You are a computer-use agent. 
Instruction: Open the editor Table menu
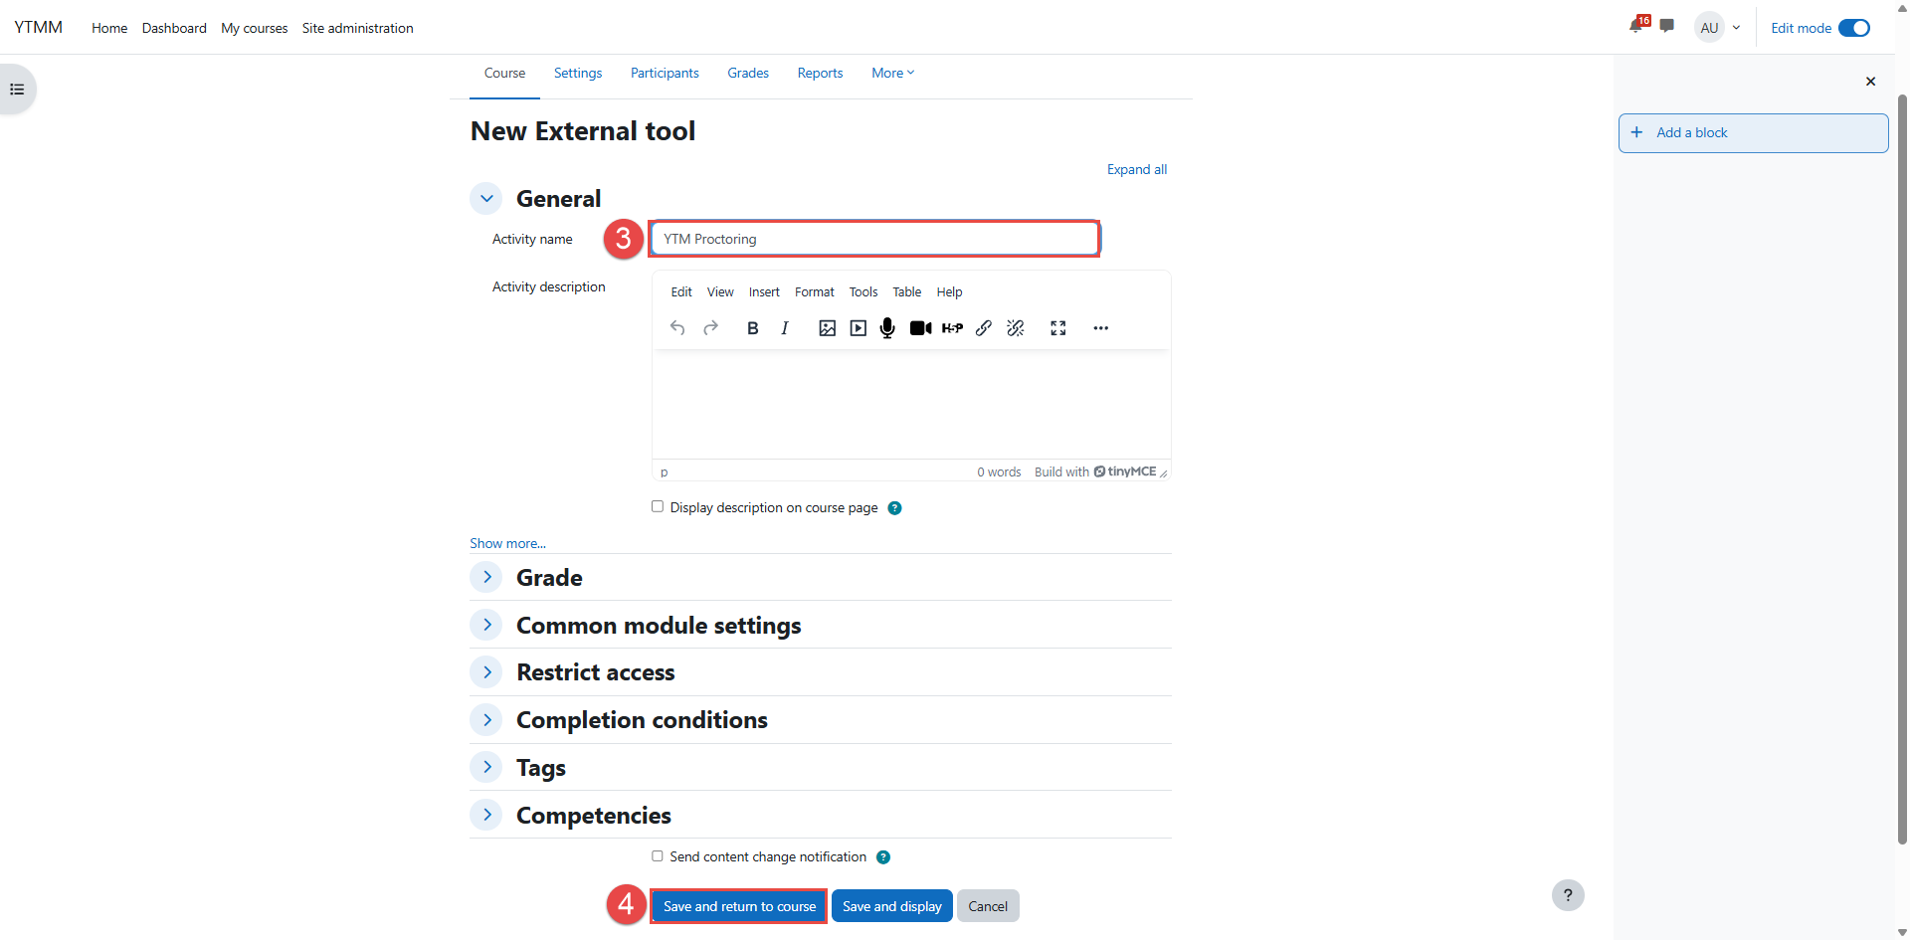click(906, 292)
